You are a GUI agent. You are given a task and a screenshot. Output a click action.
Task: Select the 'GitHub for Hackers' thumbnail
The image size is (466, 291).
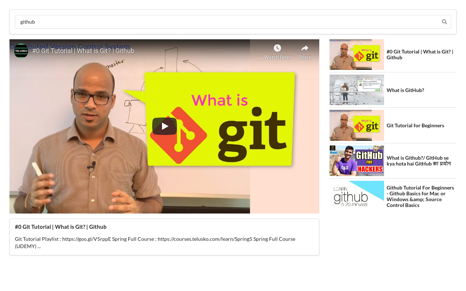pos(357,161)
